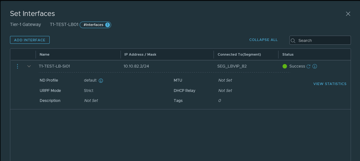Click the search magnifier icon

click(293, 40)
